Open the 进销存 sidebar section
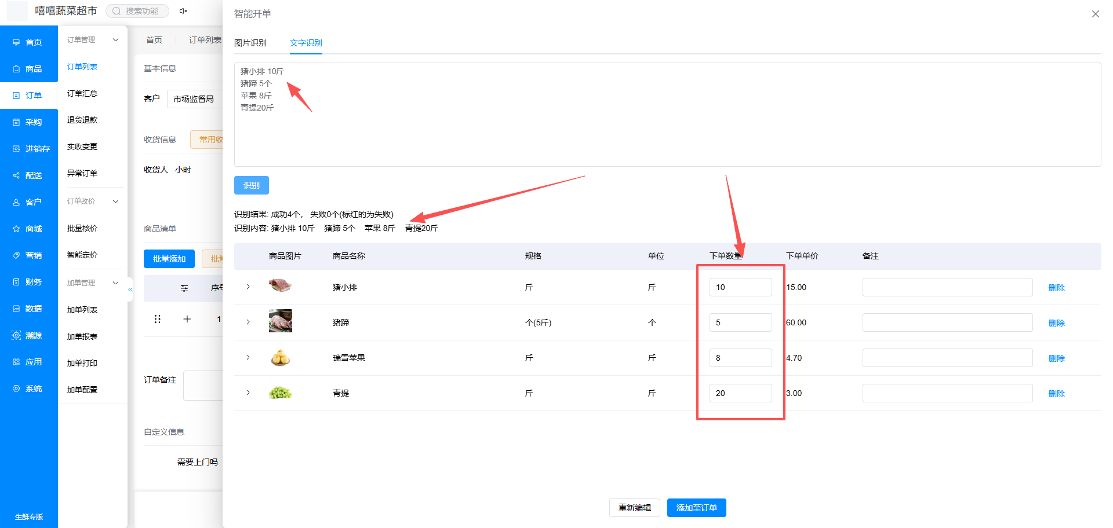The height and width of the screenshot is (528, 1113). point(28,149)
